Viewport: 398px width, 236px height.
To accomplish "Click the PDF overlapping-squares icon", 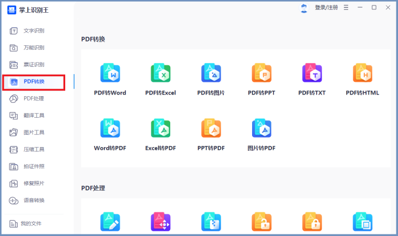I will coord(363,222).
